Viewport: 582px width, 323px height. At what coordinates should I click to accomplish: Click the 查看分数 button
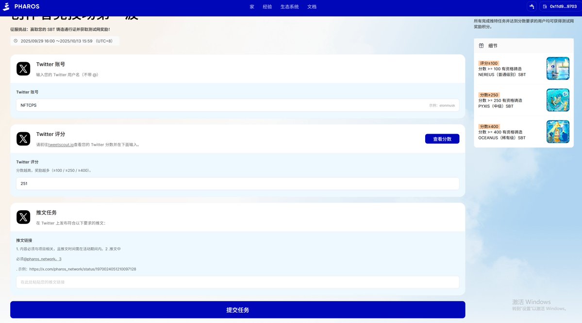coord(442,139)
